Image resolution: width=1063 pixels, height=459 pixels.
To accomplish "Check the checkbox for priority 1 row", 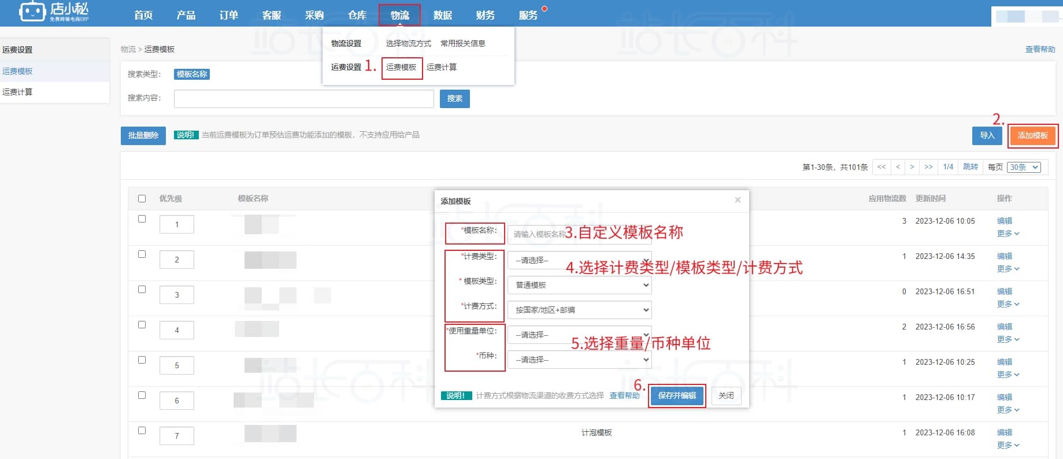I will point(142,219).
